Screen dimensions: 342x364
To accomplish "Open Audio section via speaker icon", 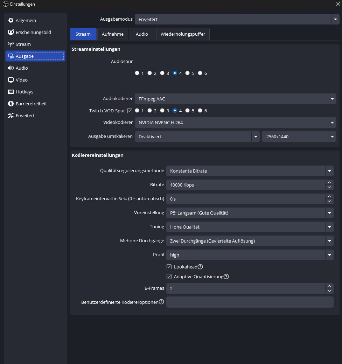I will pos(11,68).
